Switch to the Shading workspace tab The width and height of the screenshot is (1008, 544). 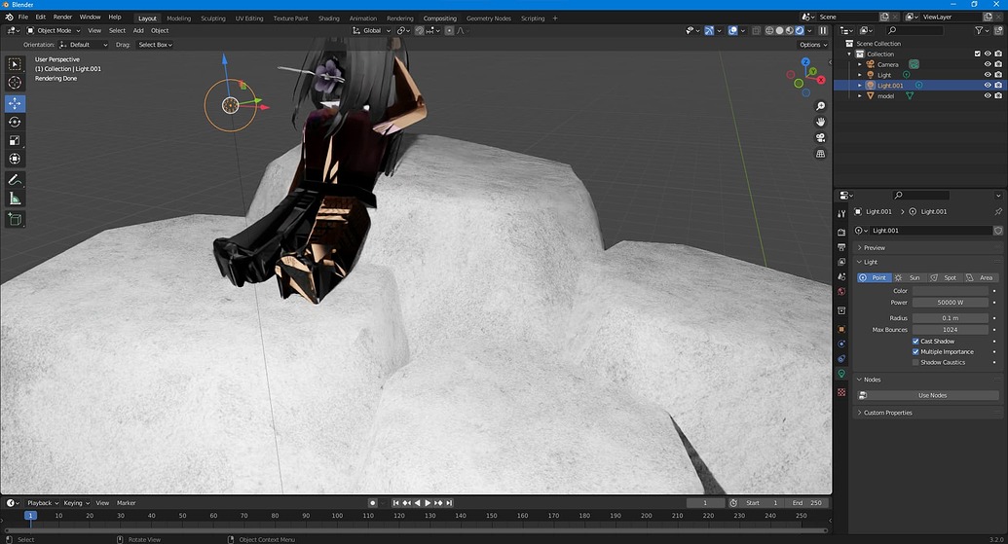coord(328,18)
